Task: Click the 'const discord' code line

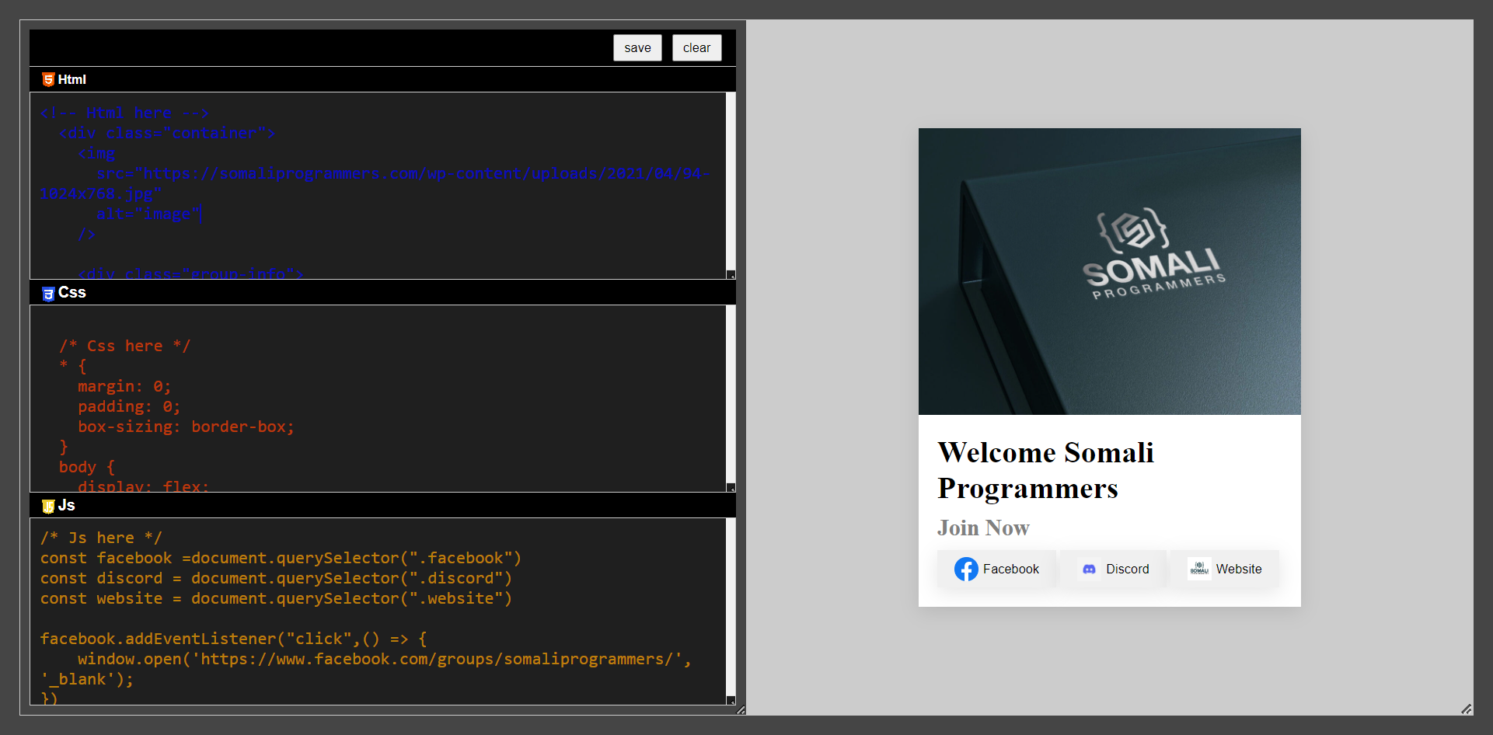Action: coord(276,578)
